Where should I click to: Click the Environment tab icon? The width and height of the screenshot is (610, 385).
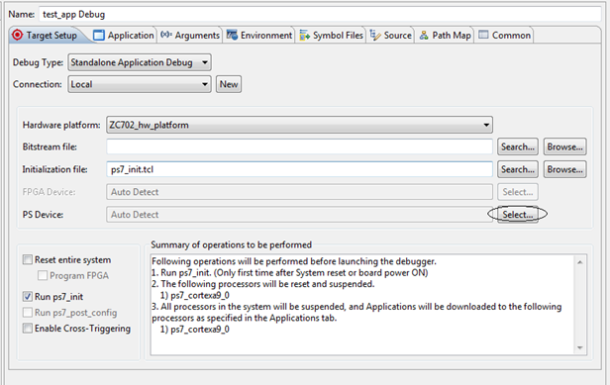click(233, 35)
